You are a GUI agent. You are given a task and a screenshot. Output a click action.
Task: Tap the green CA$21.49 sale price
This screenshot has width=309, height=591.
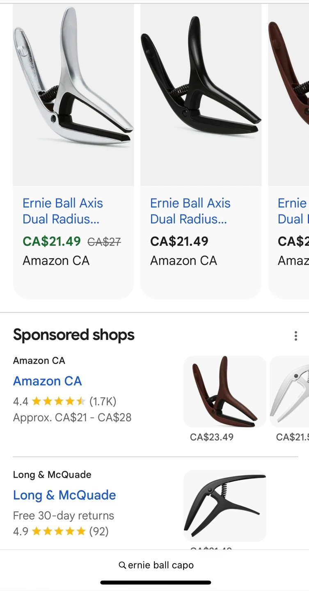coord(52,241)
